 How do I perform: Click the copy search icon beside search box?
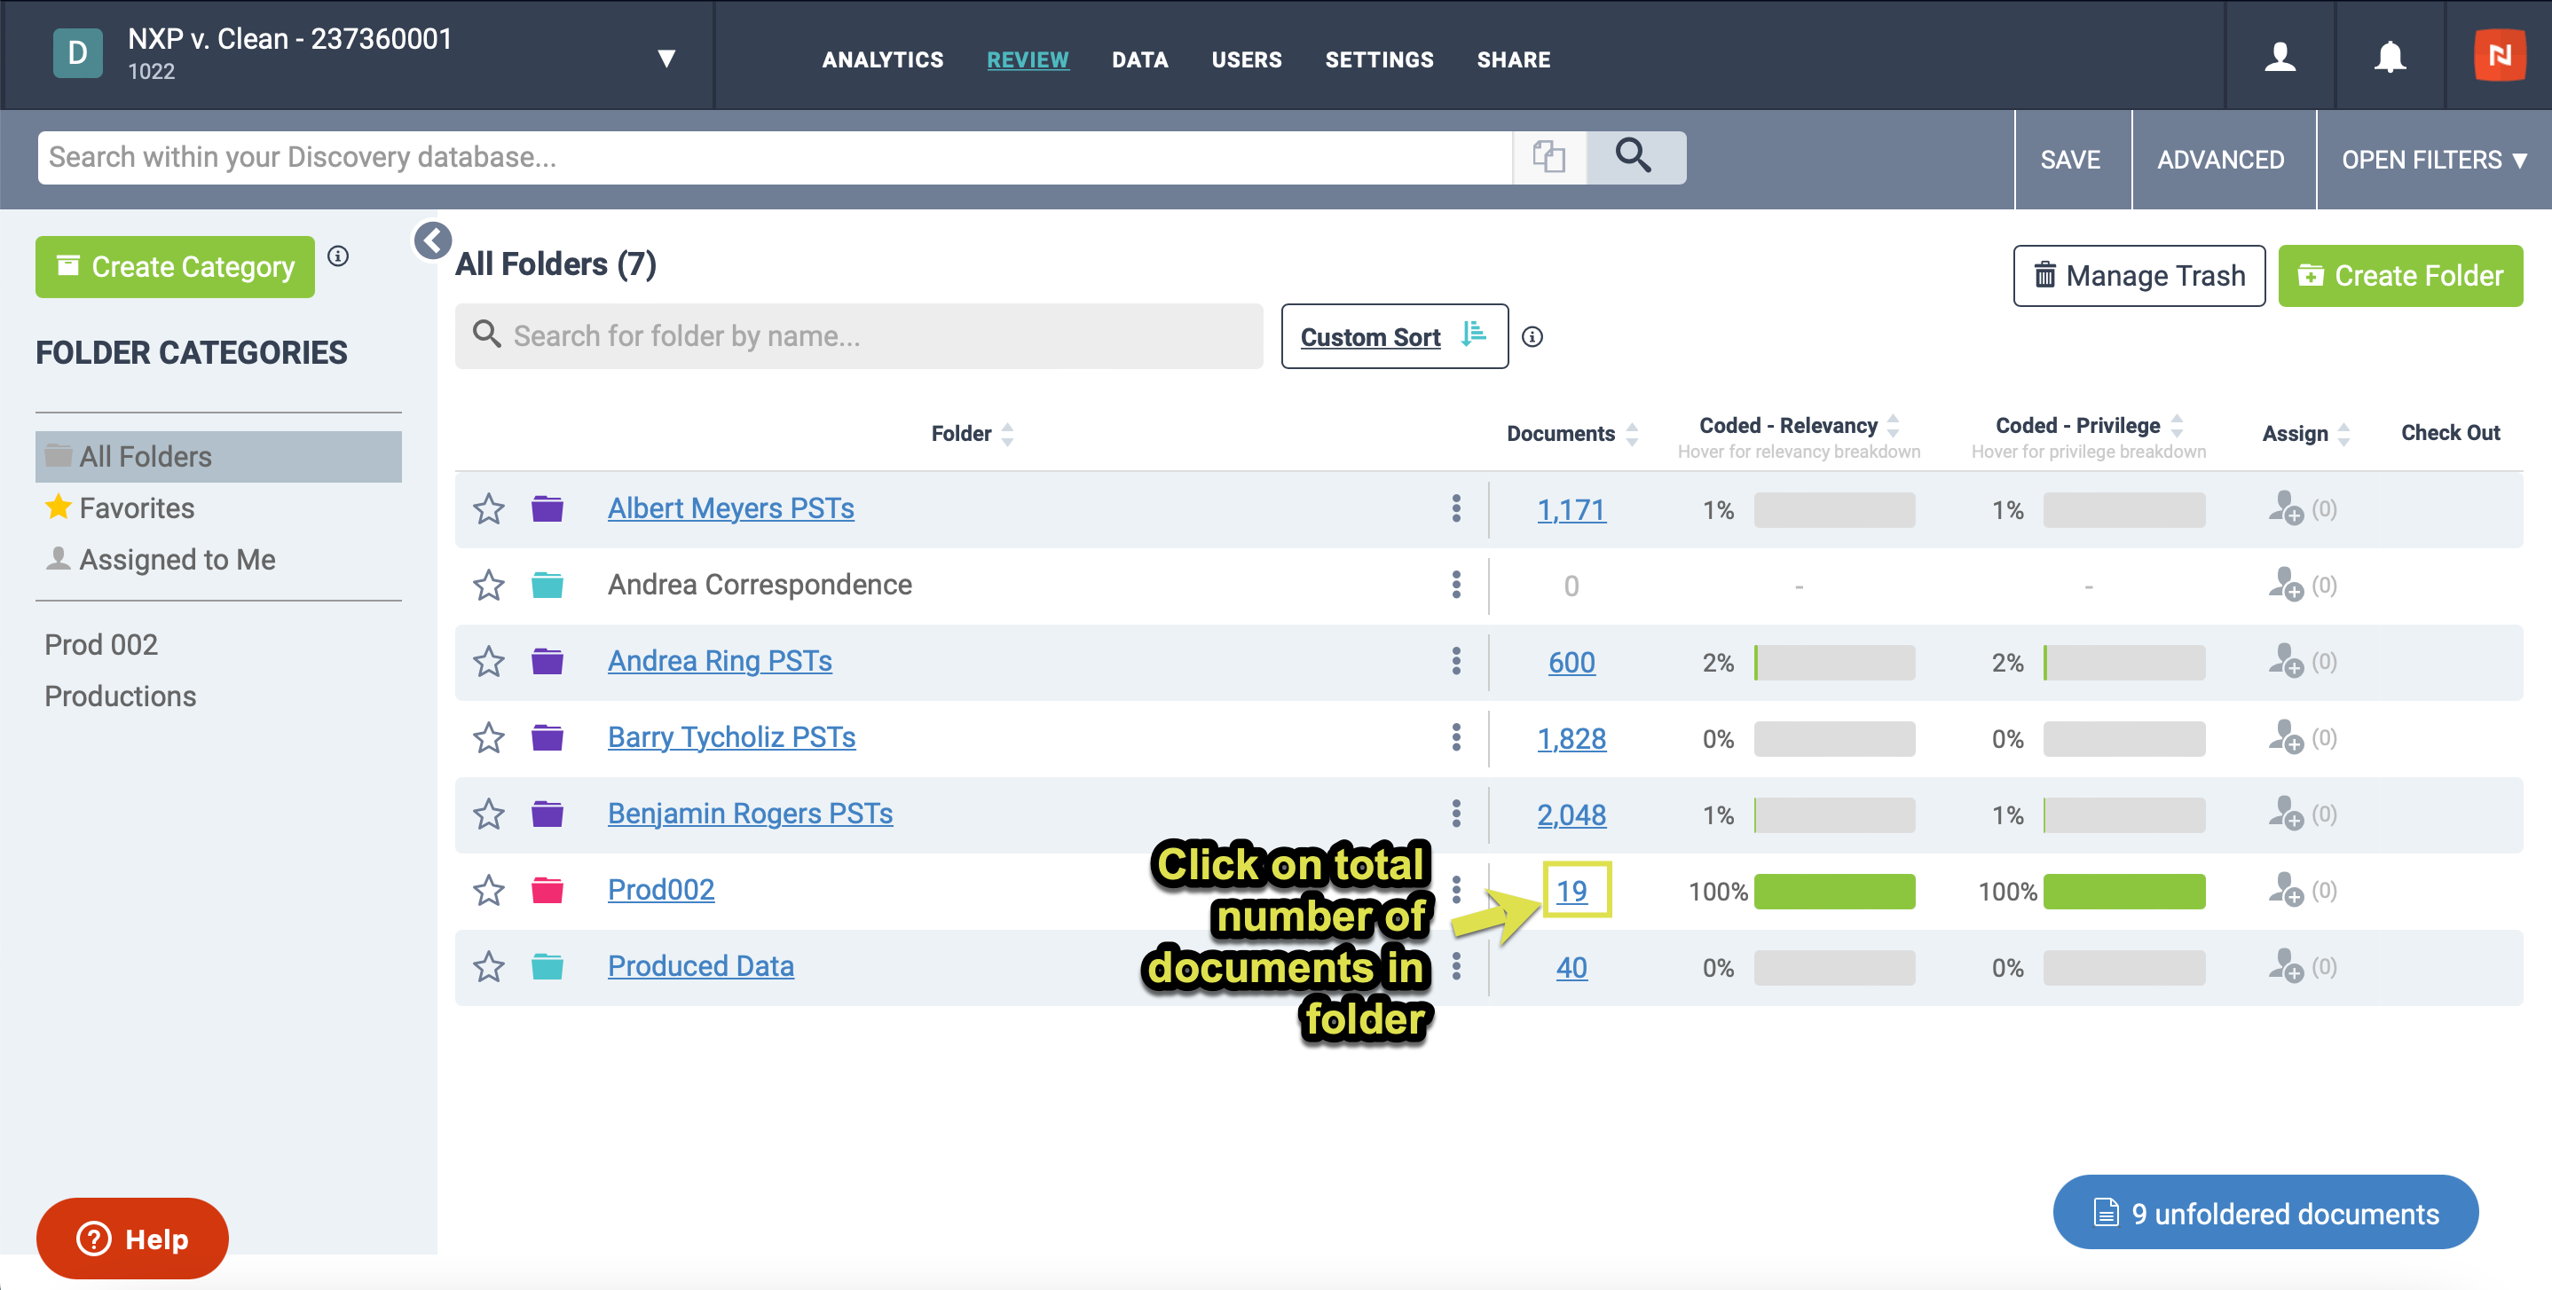pos(1548,156)
